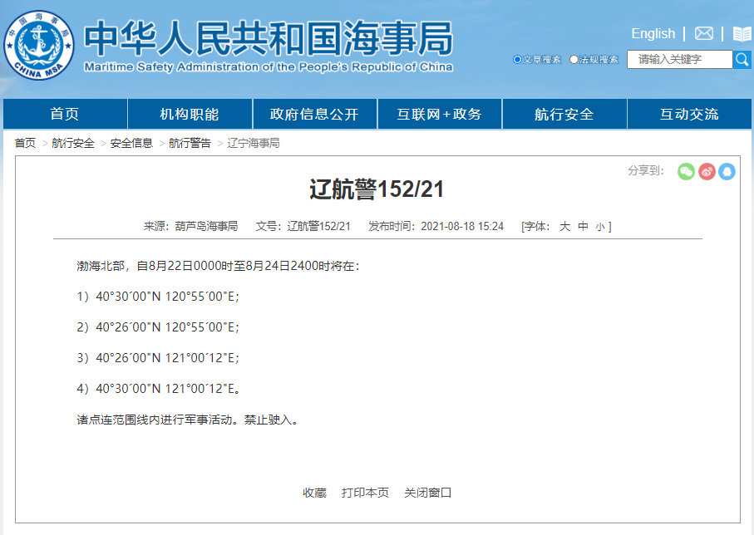
Task: Share article via WeChat icon
Action: tap(685, 172)
